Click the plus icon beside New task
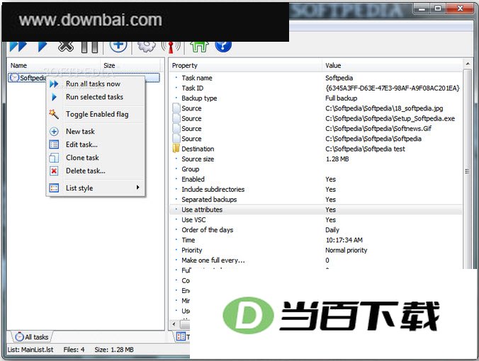Screen dimensions: 479x361 (x=54, y=132)
